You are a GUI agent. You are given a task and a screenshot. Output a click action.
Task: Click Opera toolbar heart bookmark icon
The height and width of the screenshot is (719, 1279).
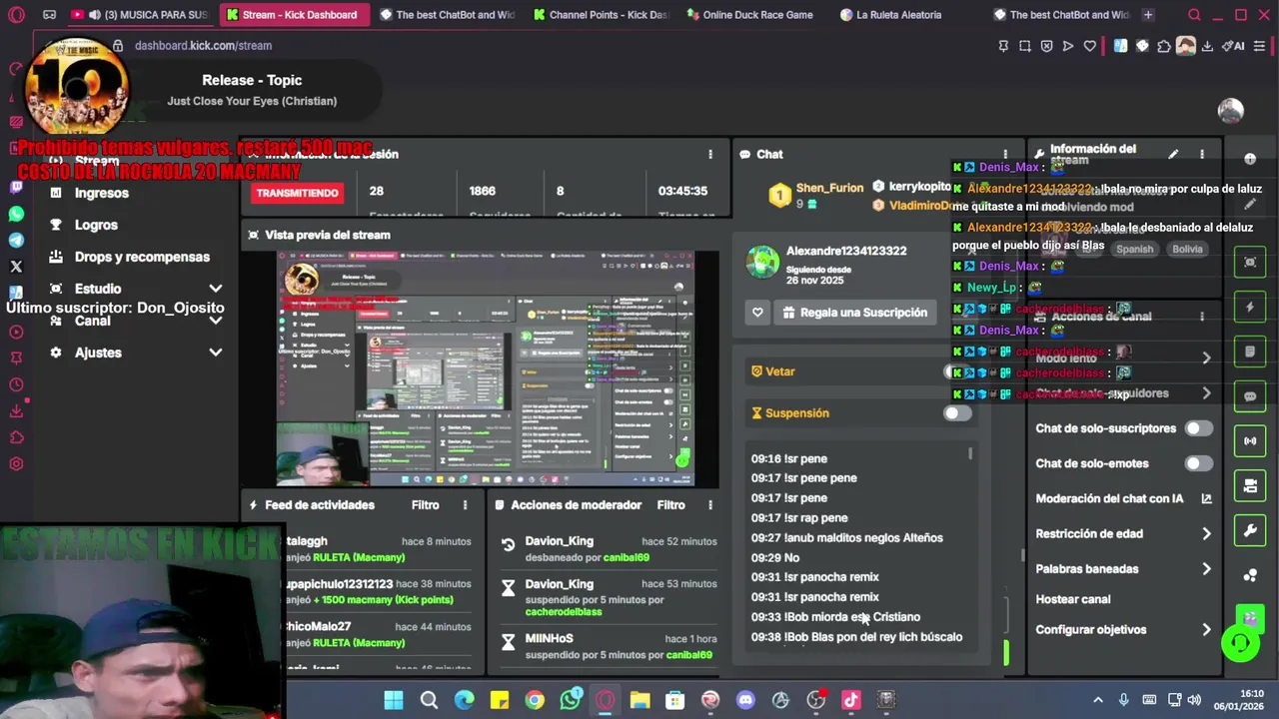pyautogui.click(x=1089, y=46)
